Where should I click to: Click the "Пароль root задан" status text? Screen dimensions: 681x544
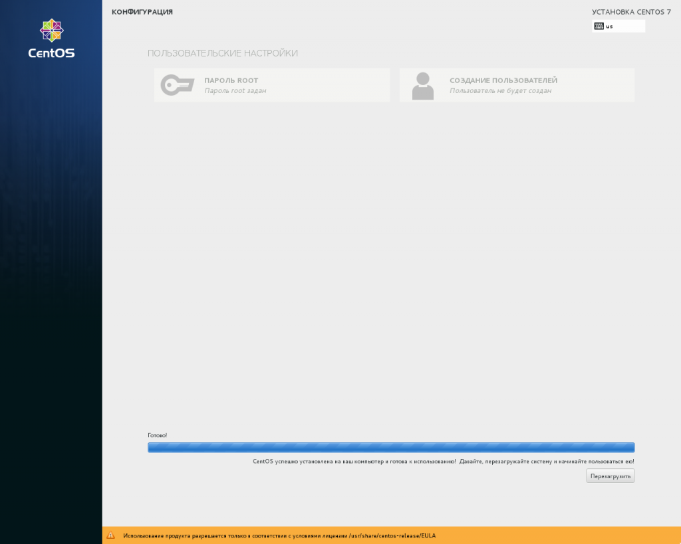click(x=235, y=91)
